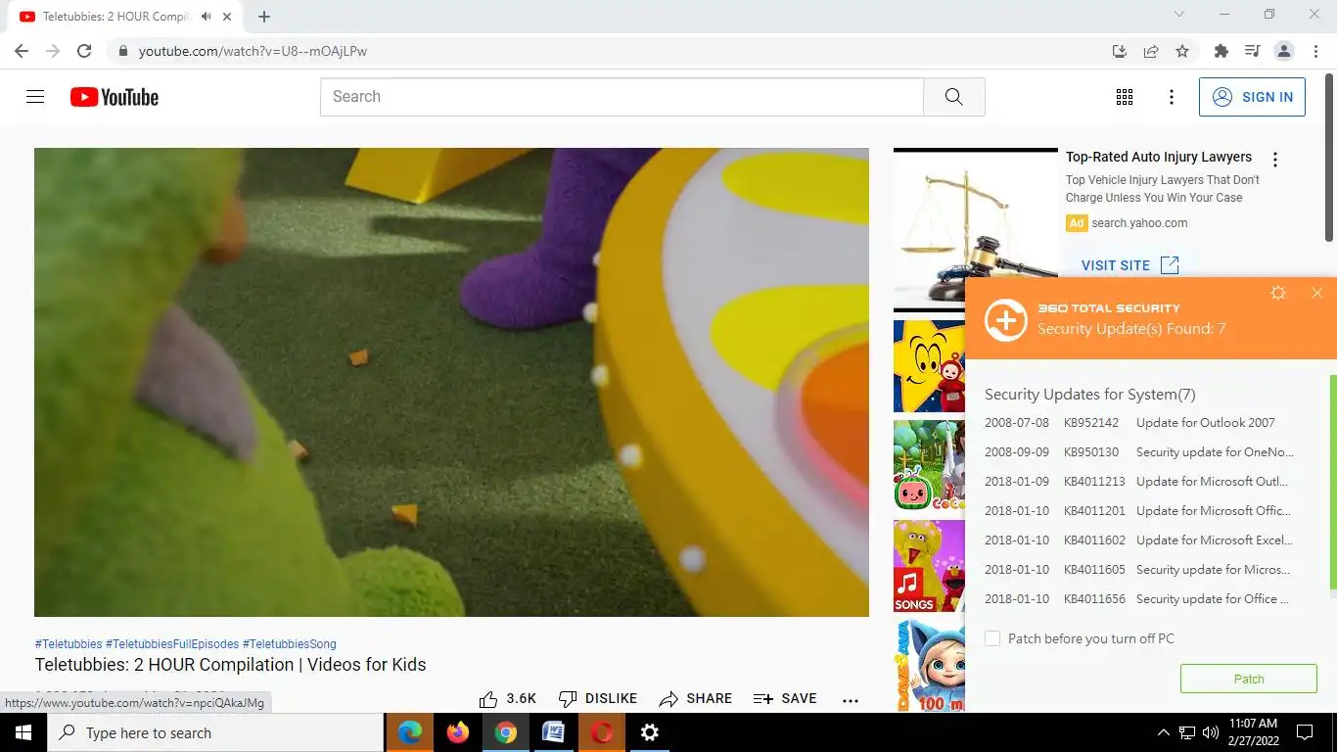
Task: Open the #TeletubbiesSong hashtag link
Action: pos(290,644)
